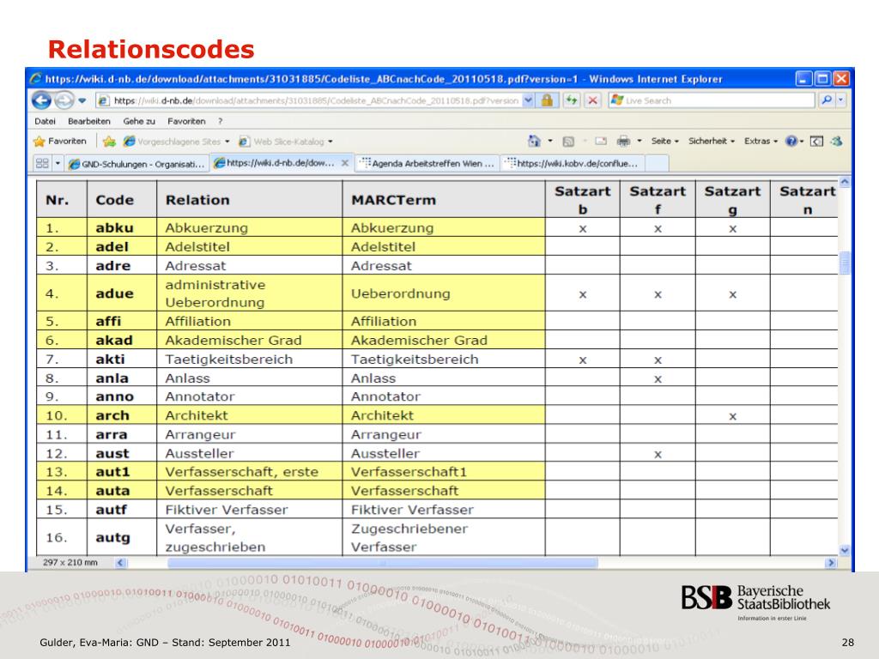879x659 pixels.
Task: Switch to GND-Schulungen tab
Action: tap(136, 163)
